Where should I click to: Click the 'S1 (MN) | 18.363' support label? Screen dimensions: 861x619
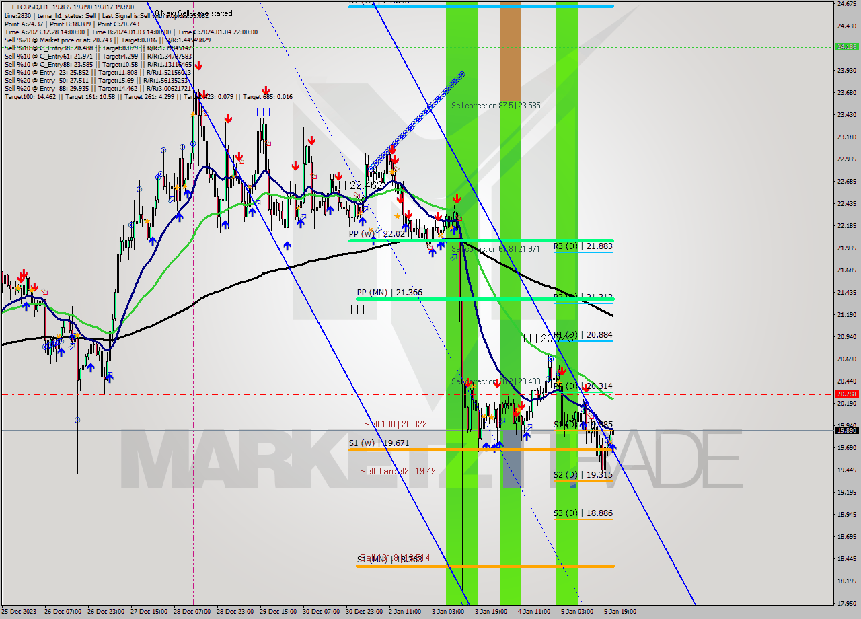pos(389,560)
